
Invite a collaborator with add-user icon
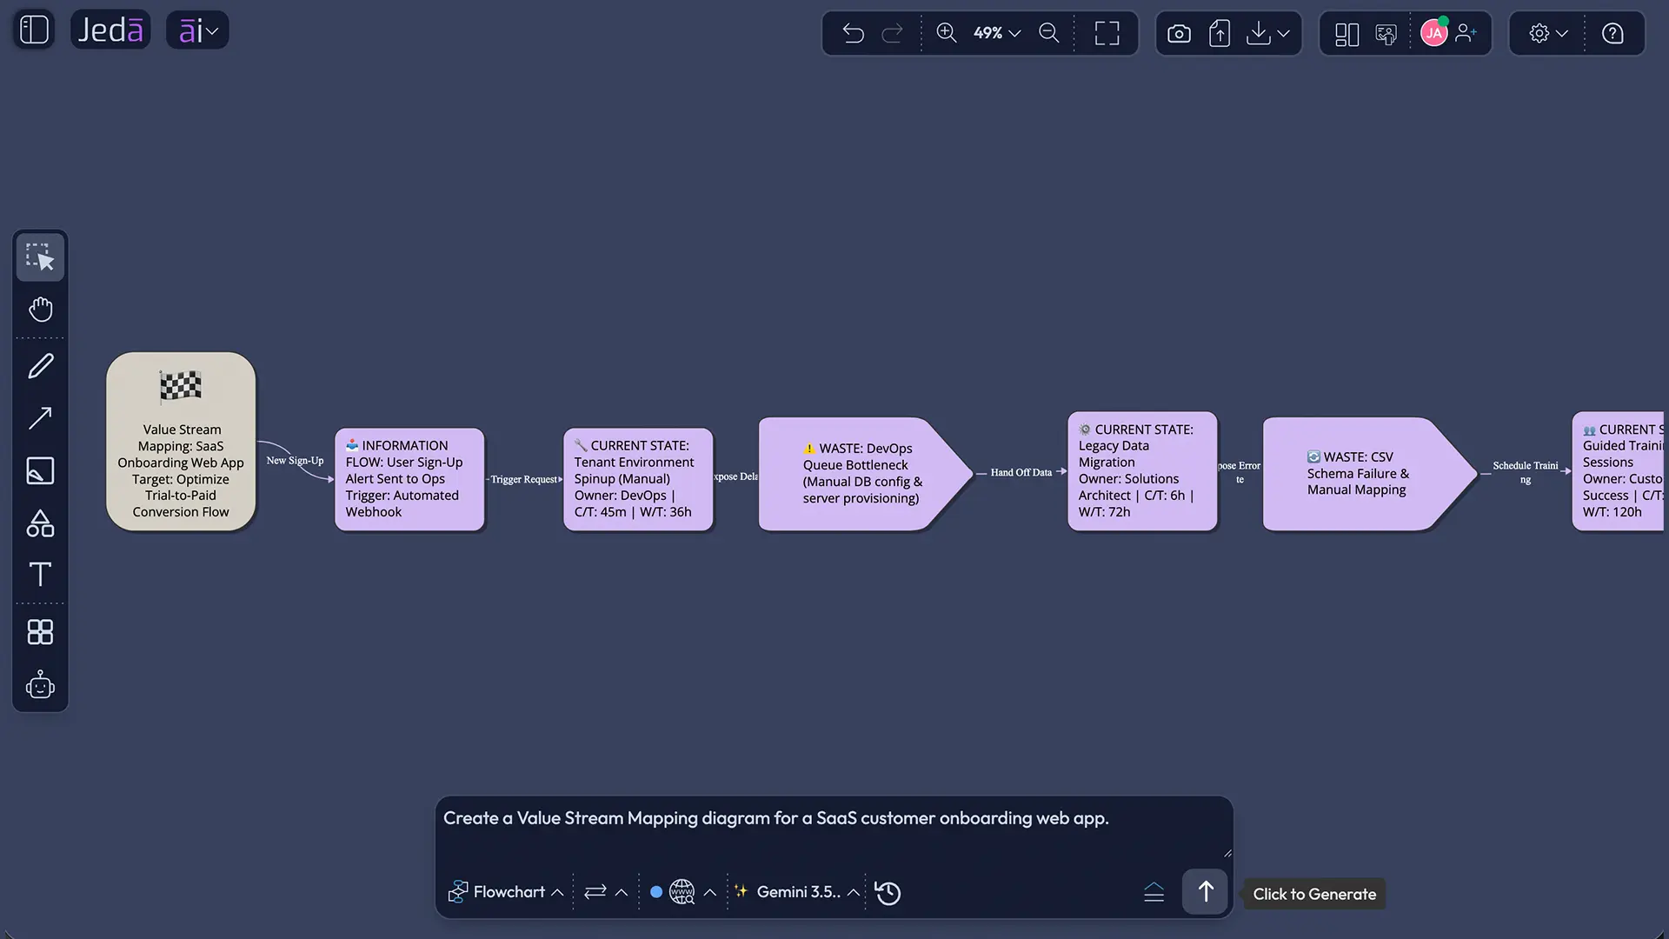1466,33
